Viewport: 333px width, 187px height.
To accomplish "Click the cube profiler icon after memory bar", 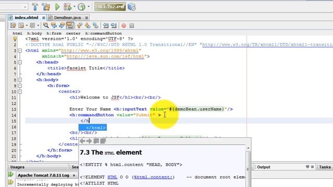I will (x=132, y=7).
